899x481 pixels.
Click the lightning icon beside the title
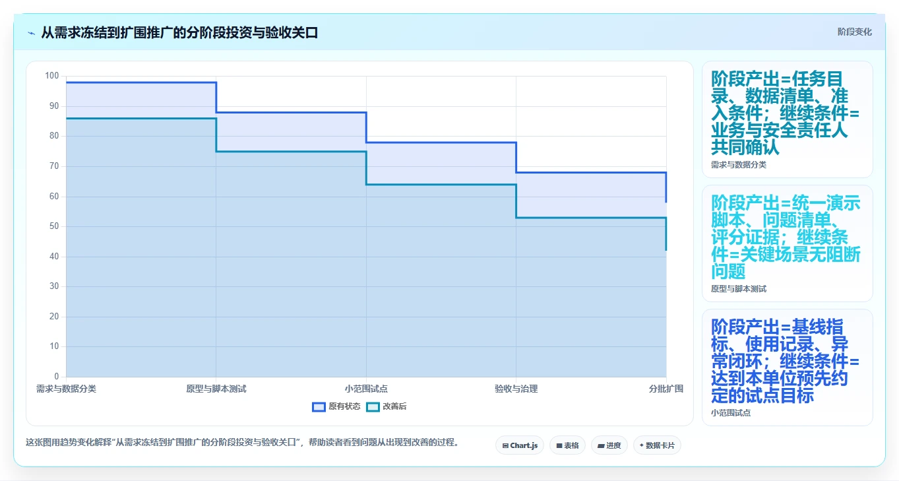[32, 32]
